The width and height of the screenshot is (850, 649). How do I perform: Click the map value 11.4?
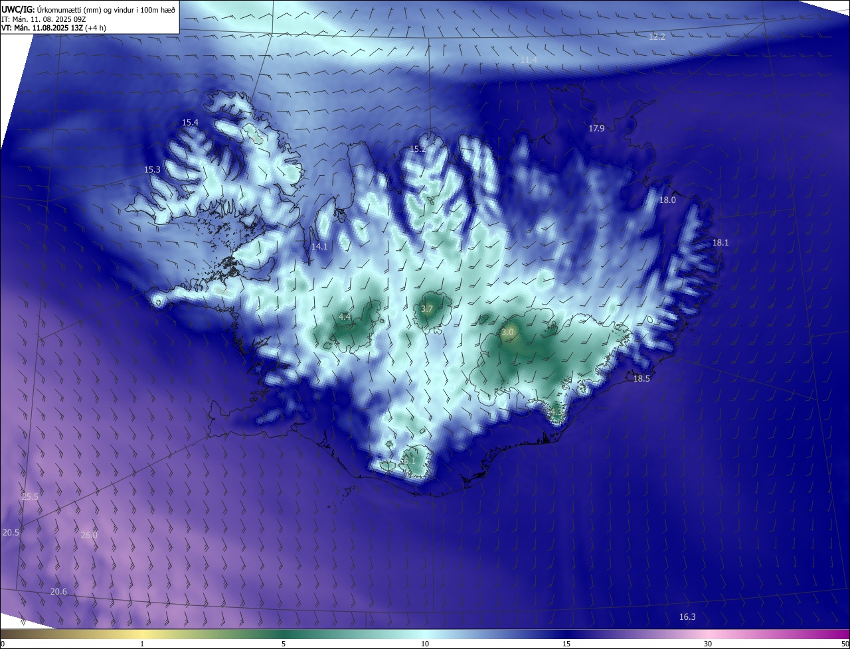529,60
